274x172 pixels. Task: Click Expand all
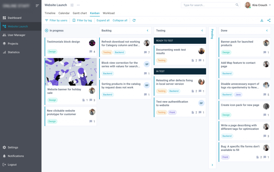click(103, 20)
